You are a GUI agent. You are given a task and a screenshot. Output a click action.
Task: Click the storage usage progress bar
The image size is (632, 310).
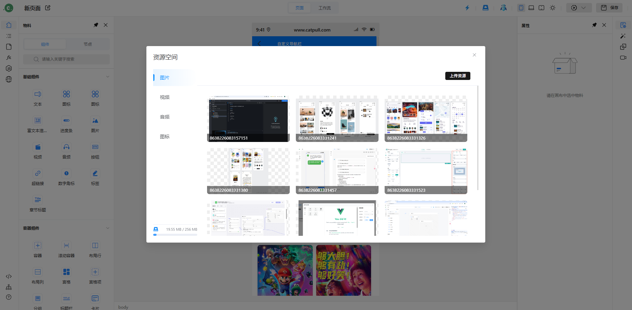(x=175, y=235)
